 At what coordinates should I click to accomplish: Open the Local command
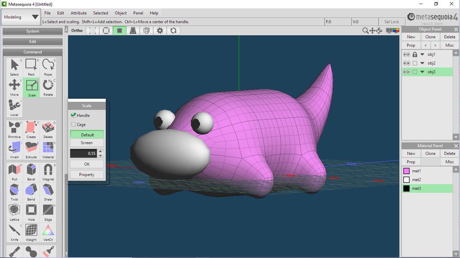[x=14, y=108]
